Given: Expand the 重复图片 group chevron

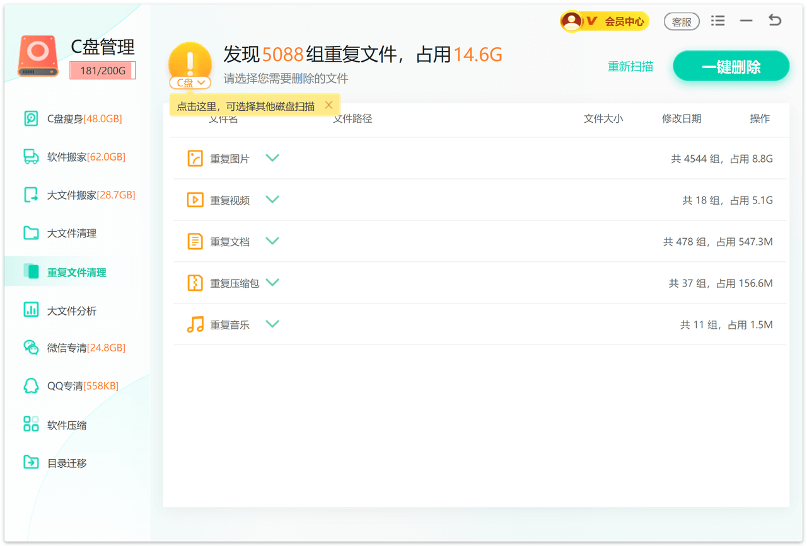Looking at the screenshot, I should click(x=272, y=157).
